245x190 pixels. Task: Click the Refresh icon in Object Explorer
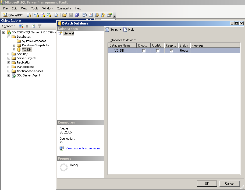[x=34, y=26]
